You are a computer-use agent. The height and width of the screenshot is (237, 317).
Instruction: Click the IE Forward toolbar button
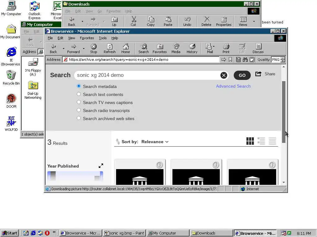click(73, 48)
